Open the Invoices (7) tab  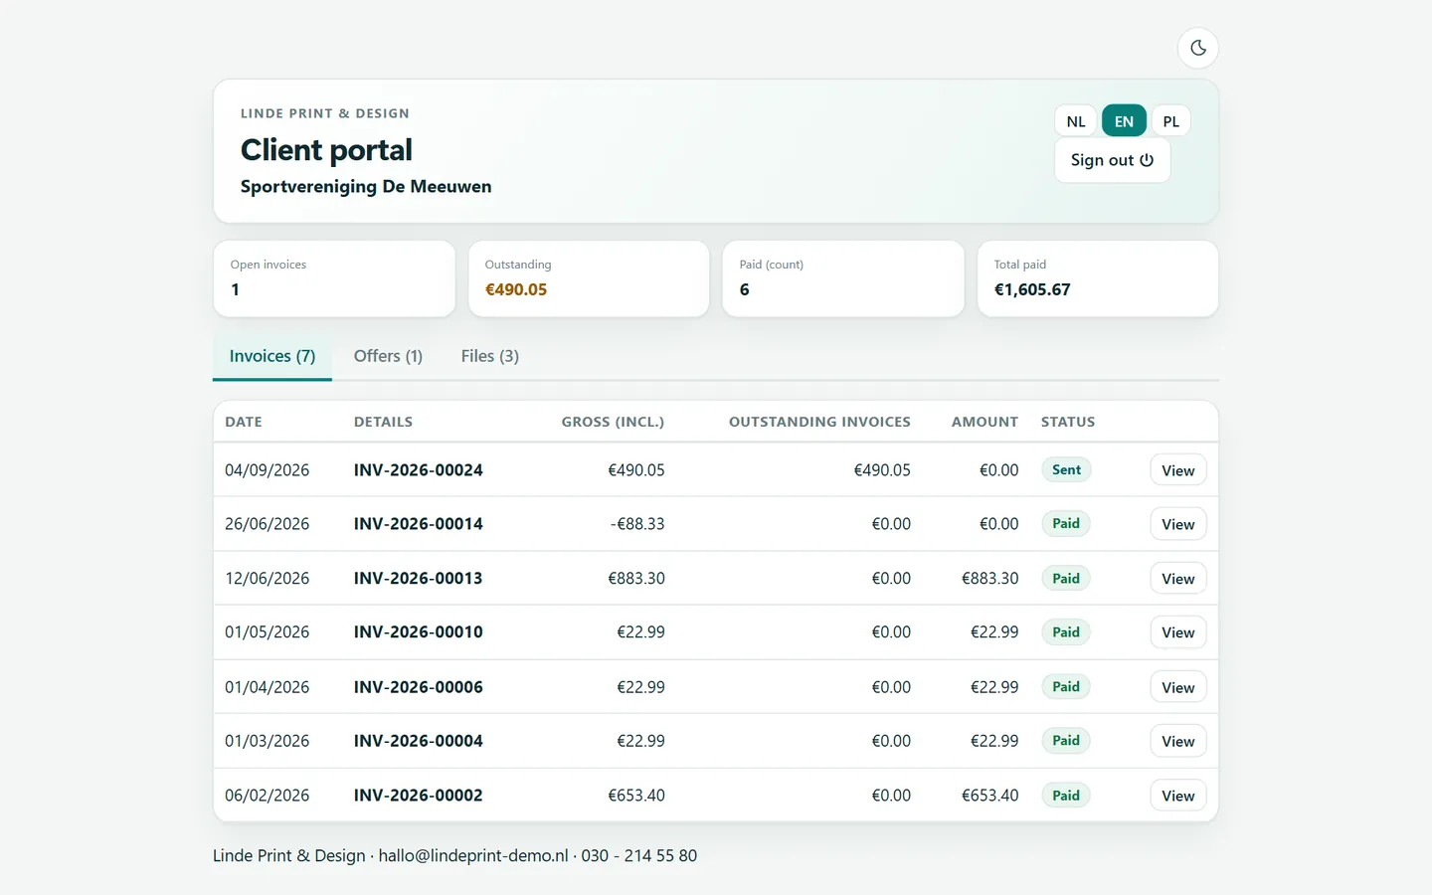click(x=272, y=356)
